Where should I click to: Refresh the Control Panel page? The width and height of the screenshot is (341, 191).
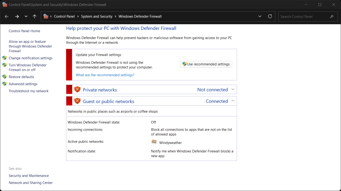270,16
